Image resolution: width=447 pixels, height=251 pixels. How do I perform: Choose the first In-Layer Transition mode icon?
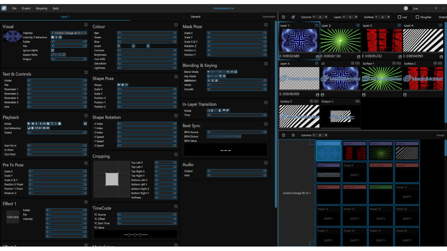[209, 110]
